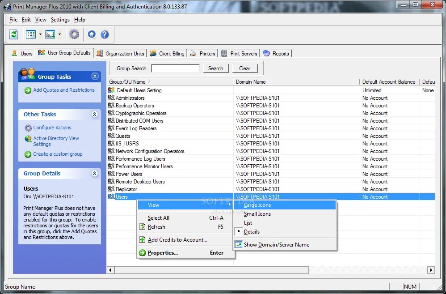Select the Administrators group icon
Image resolution: width=446 pixels, height=294 pixels.
tap(111, 98)
